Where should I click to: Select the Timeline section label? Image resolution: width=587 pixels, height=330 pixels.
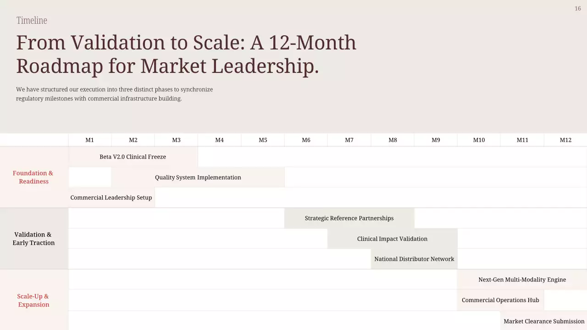point(32,20)
